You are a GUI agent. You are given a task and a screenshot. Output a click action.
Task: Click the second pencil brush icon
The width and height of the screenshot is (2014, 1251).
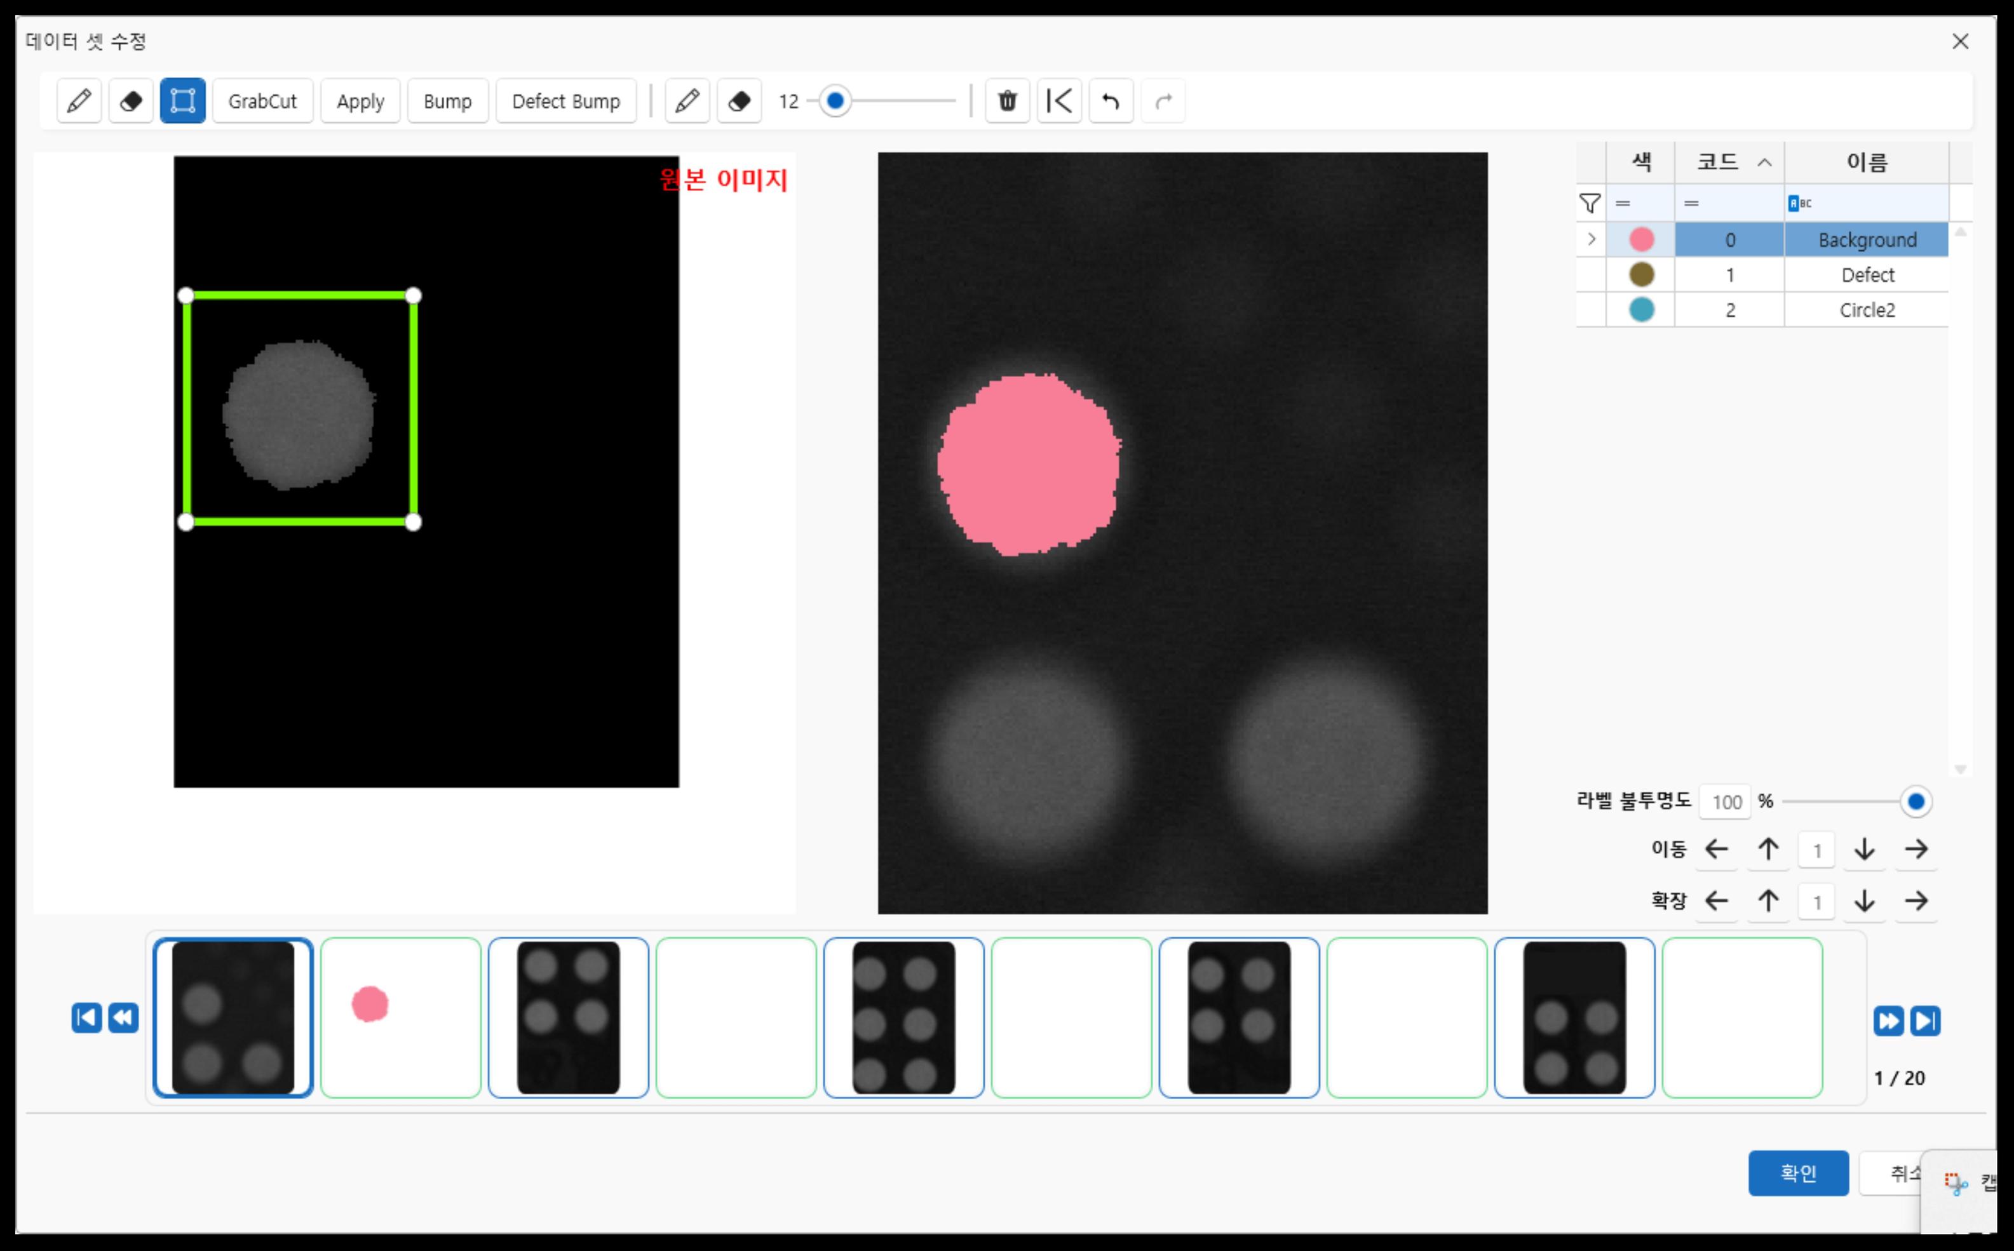click(x=687, y=101)
